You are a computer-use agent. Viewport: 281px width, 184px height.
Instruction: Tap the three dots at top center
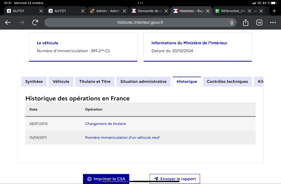pyautogui.click(x=140, y=3)
